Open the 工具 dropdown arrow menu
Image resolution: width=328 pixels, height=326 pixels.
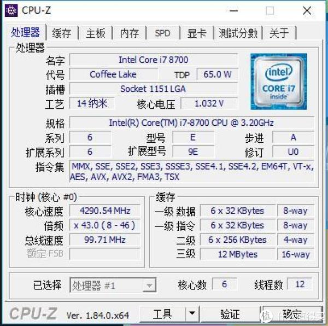tap(192, 313)
